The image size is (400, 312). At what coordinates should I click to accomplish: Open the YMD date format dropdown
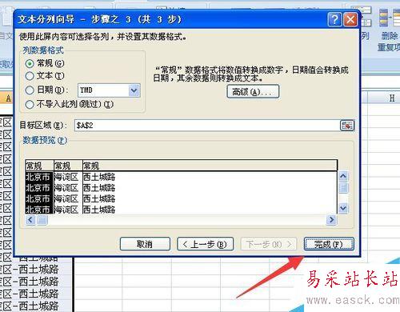[x=134, y=90]
